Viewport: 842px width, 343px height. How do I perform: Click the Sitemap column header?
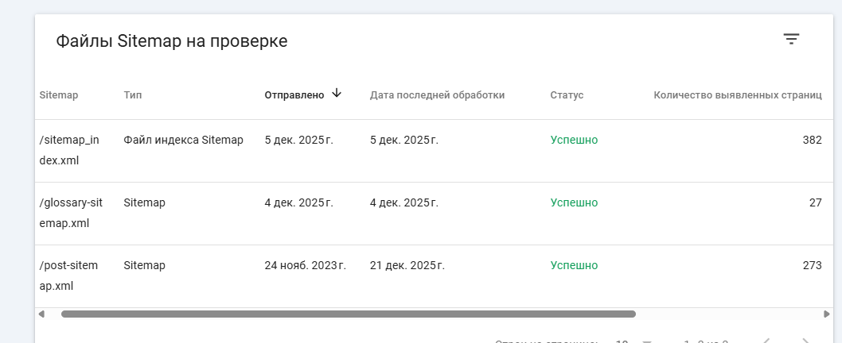[59, 95]
